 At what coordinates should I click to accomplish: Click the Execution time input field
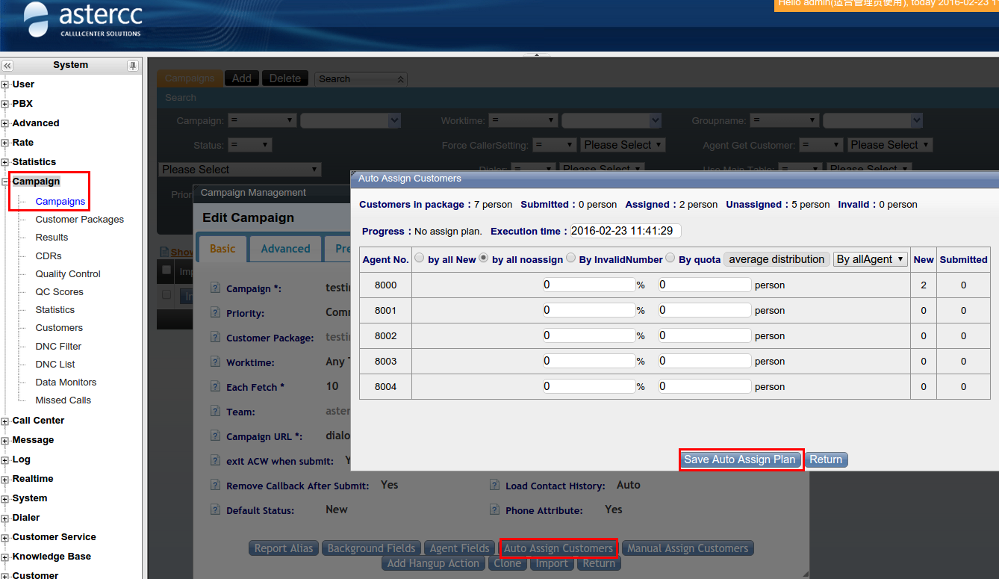pos(625,232)
